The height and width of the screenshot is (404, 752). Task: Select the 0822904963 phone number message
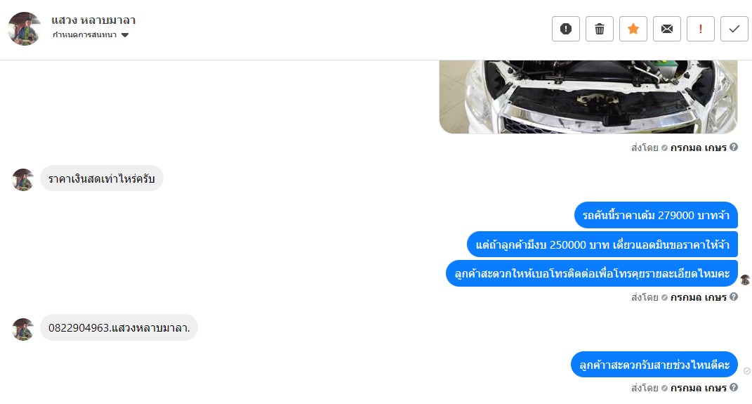pyautogui.click(x=119, y=327)
